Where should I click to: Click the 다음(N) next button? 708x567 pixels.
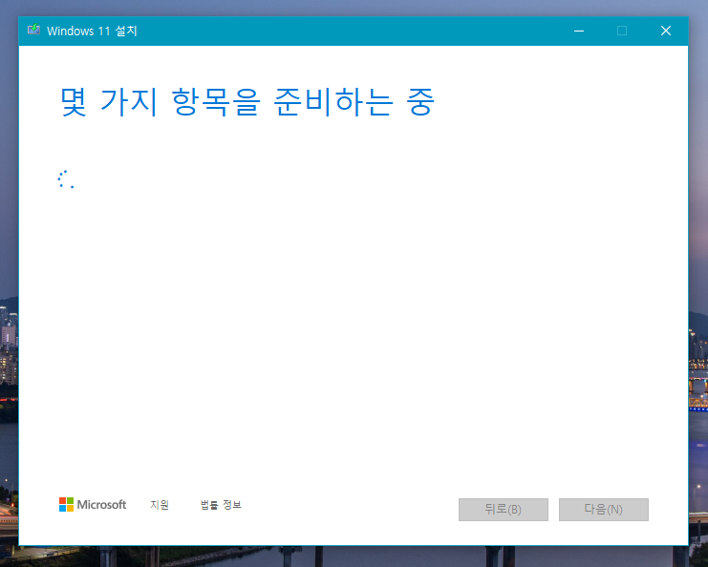(x=603, y=510)
